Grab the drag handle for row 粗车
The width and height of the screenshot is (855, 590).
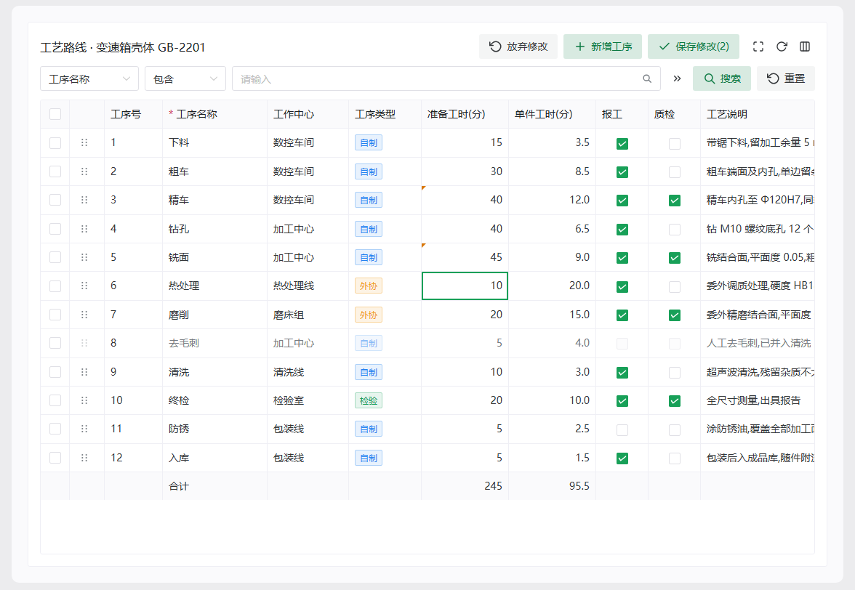[x=84, y=171]
